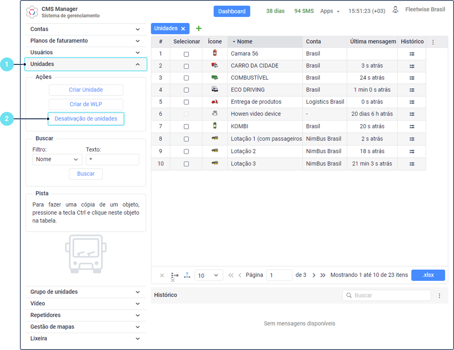Click the column auto-width icon in footer

(187, 275)
